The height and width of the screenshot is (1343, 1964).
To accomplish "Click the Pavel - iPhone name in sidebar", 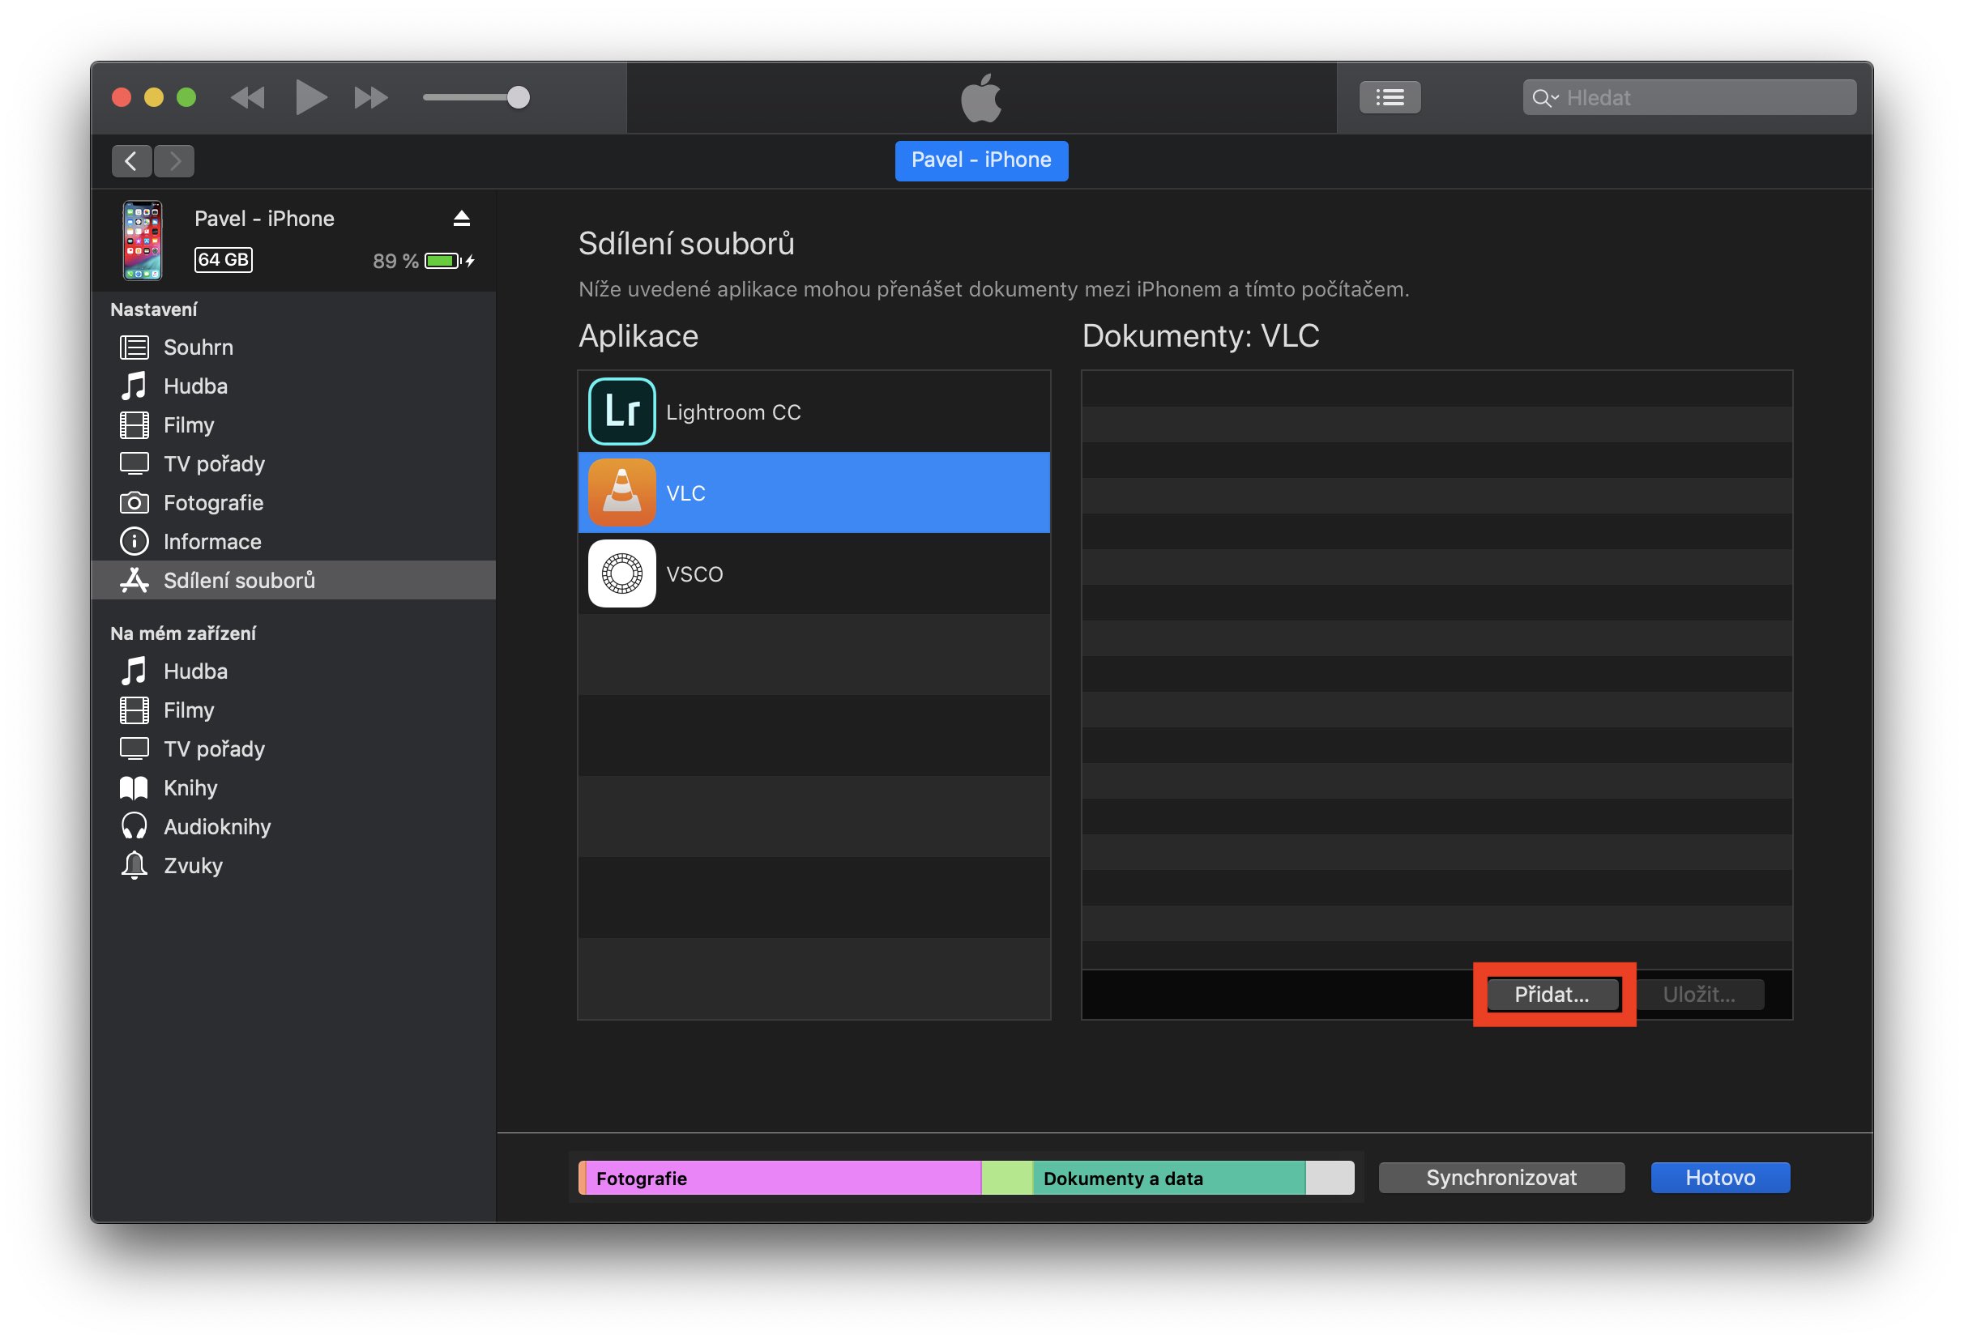I will pos(264,219).
